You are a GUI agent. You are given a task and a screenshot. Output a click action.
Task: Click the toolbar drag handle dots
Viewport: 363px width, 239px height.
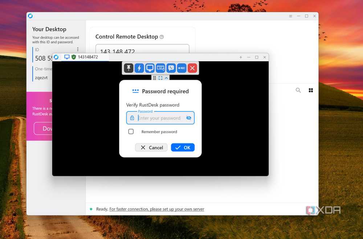click(154, 78)
